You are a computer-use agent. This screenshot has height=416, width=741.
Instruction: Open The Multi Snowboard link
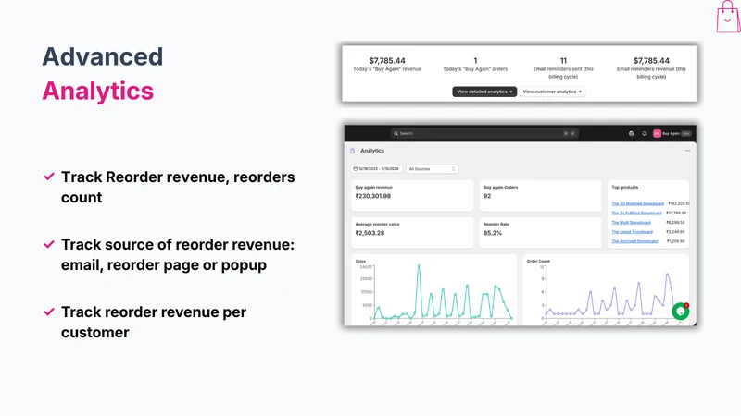(x=631, y=223)
